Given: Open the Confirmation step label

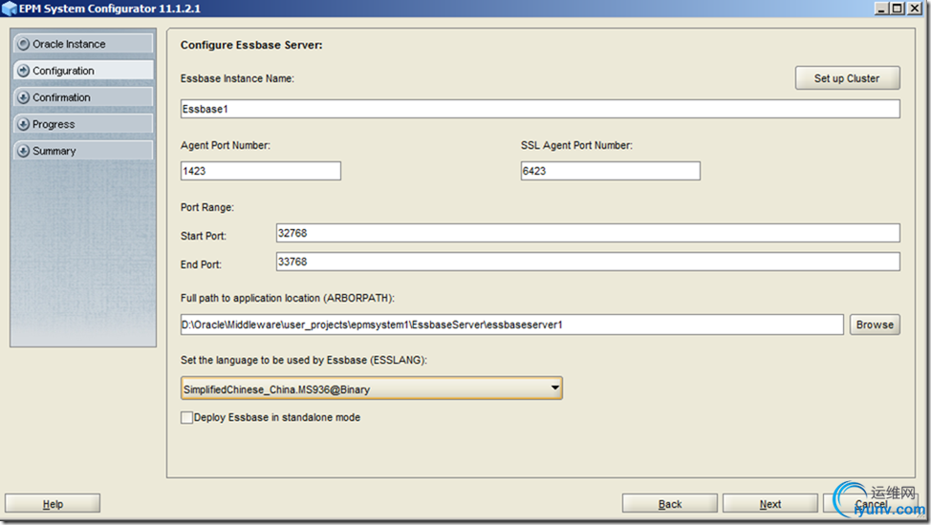Looking at the screenshot, I should click(x=62, y=97).
